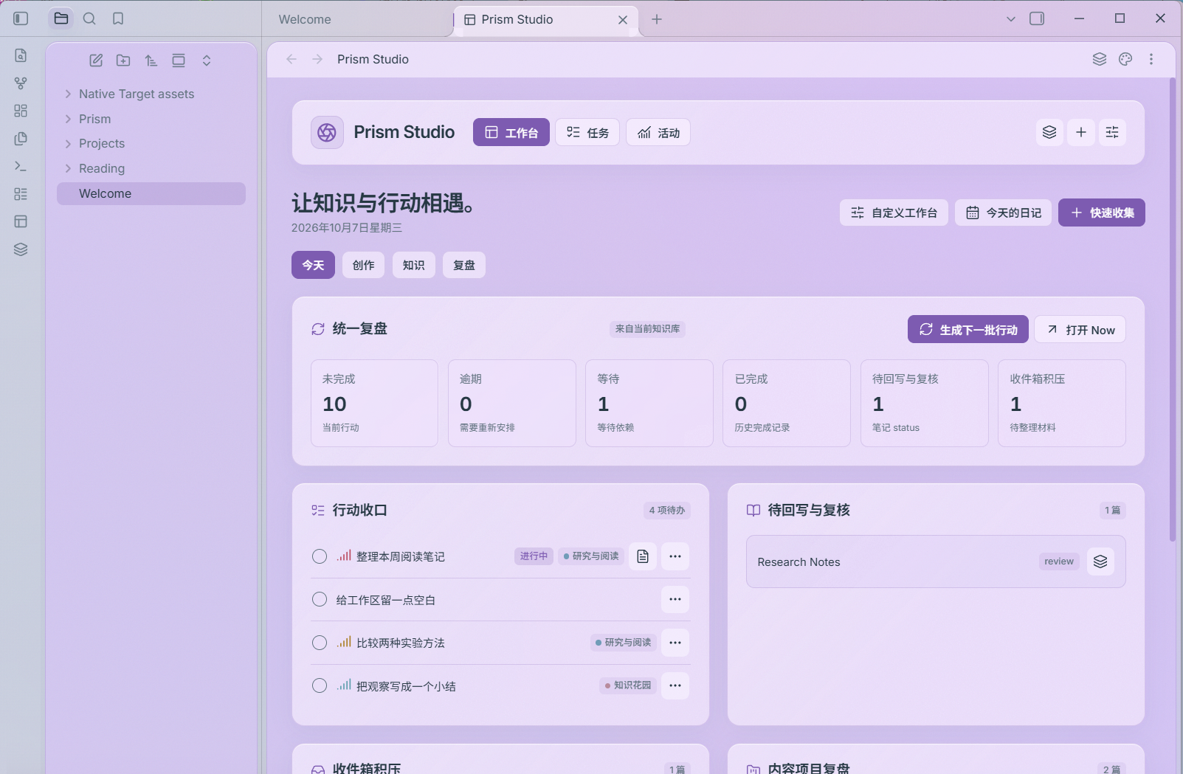The image size is (1183, 774).
Task: Select the 复盘 filter tab
Action: [x=464, y=265]
